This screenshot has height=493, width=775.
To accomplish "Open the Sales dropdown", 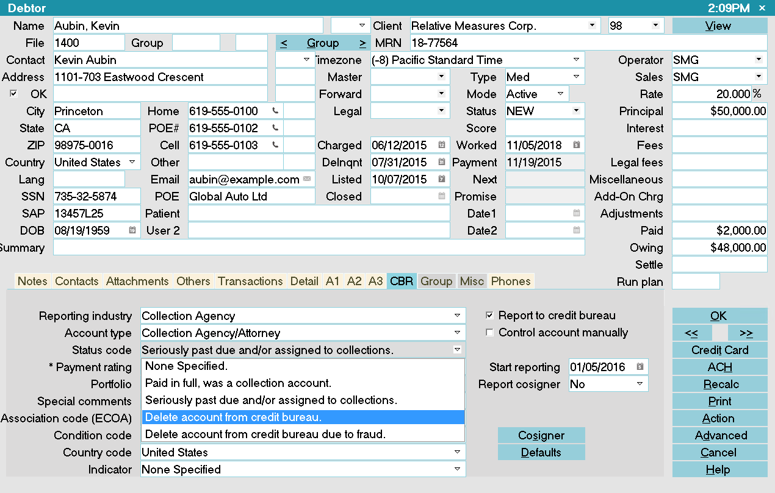I will [759, 77].
